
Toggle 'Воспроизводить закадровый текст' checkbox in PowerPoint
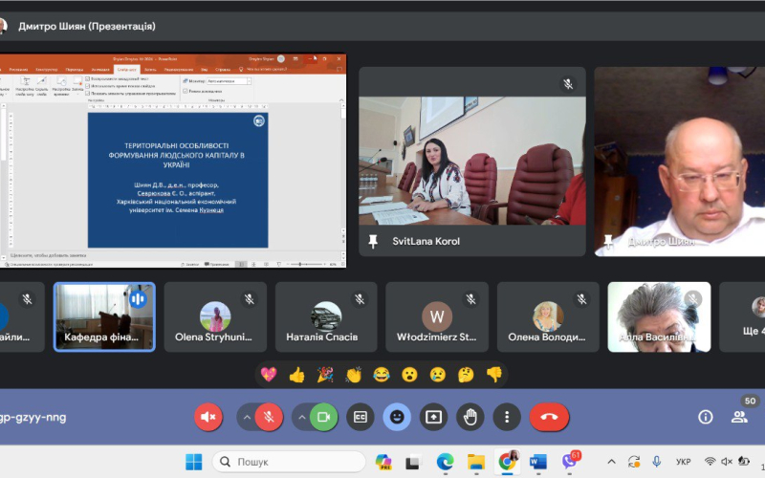pos(88,79)
